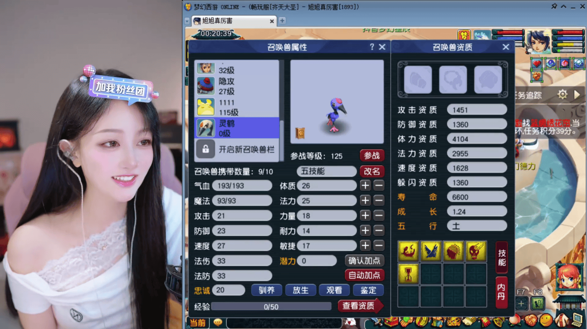587x329 pixels.
Task: Click the scroll book icon beside the crane
Action: click(x=300, y=133)
